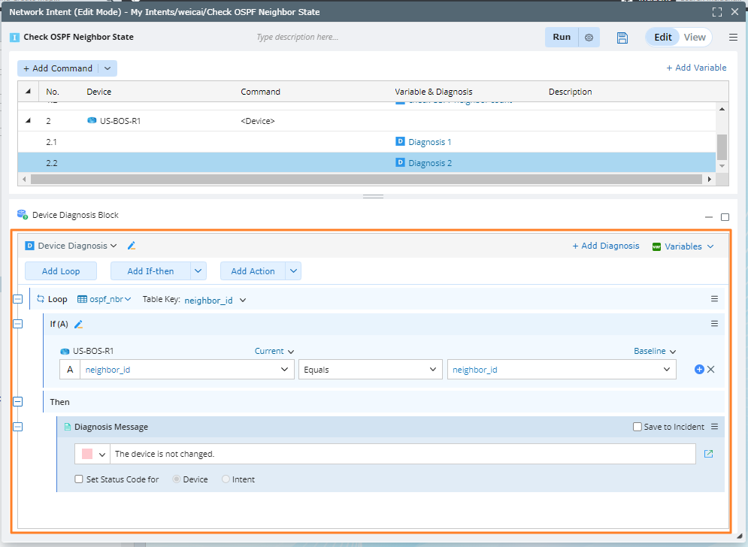Open the Diagnosis Message block menu icon
Image resolution: width=748 pixels, height=547 pixels.
point(714,427)
